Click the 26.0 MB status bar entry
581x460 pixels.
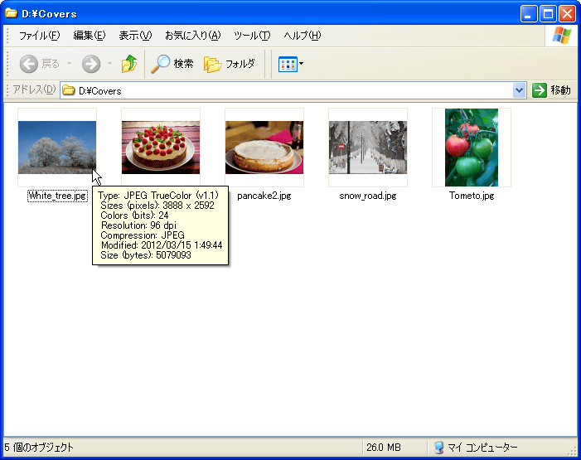tap(384, 448)
